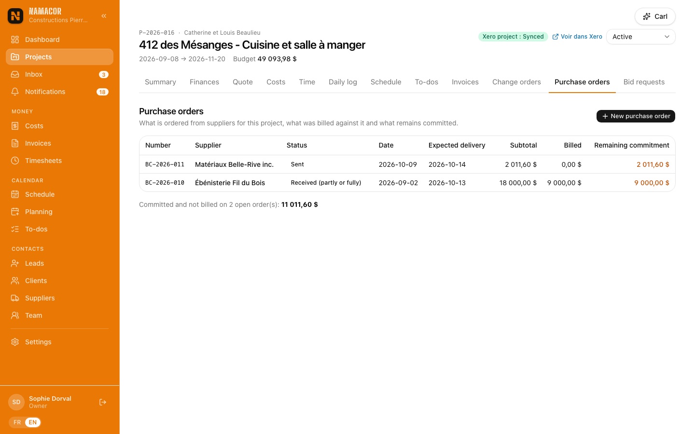Open Notifications via the bell icon
Screen dimensions: 695x434
click(15, 92)
